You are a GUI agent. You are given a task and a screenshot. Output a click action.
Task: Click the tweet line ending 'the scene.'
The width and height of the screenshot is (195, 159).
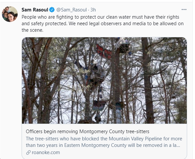(x=32, y=30)
